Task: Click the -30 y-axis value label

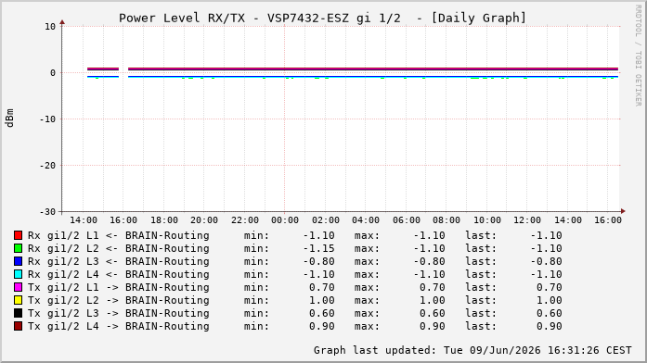Action: click(47, 211)
